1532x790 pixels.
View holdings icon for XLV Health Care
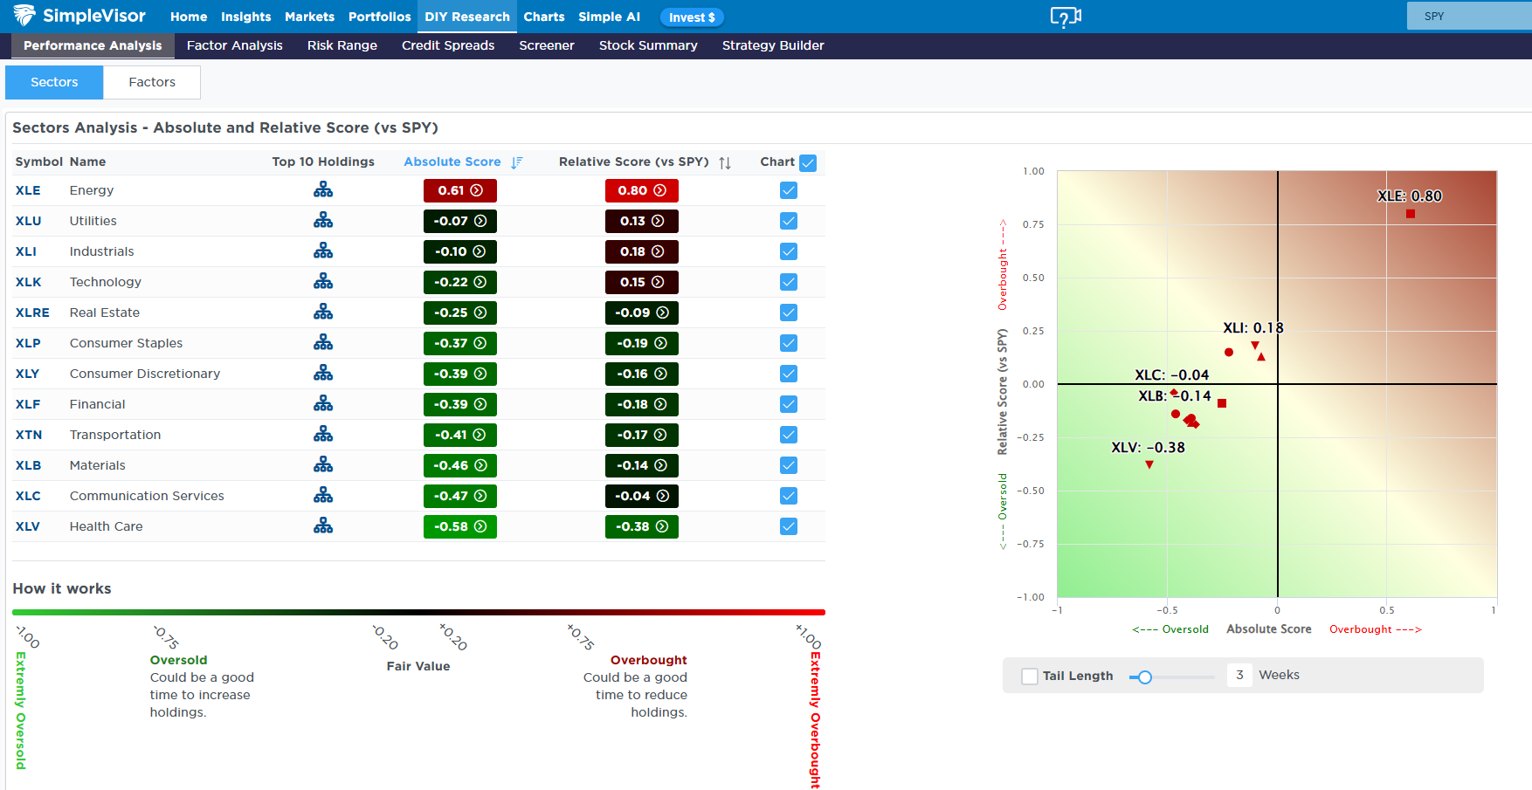[323, 526]
